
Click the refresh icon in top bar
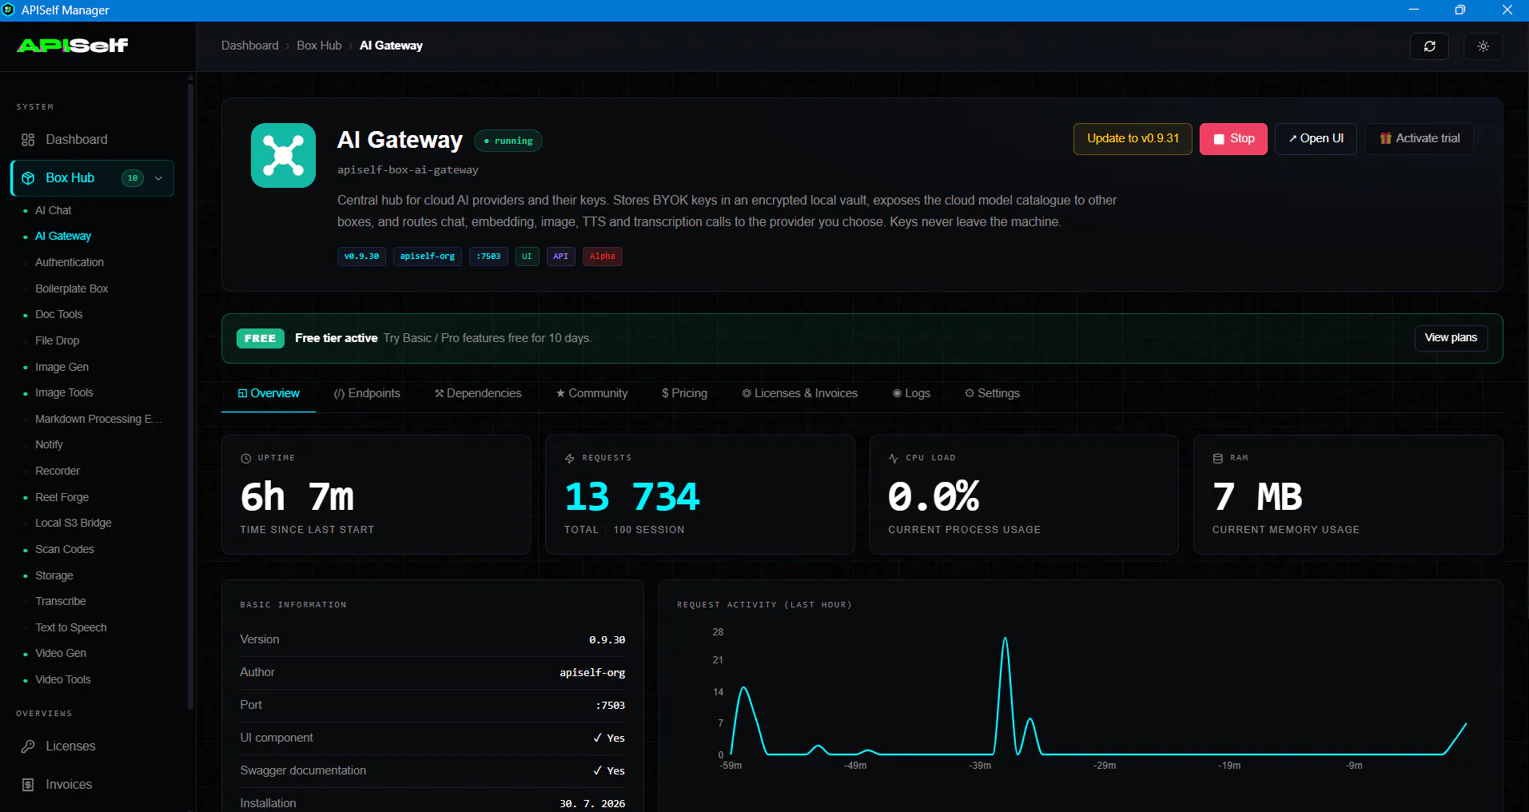1430,46
